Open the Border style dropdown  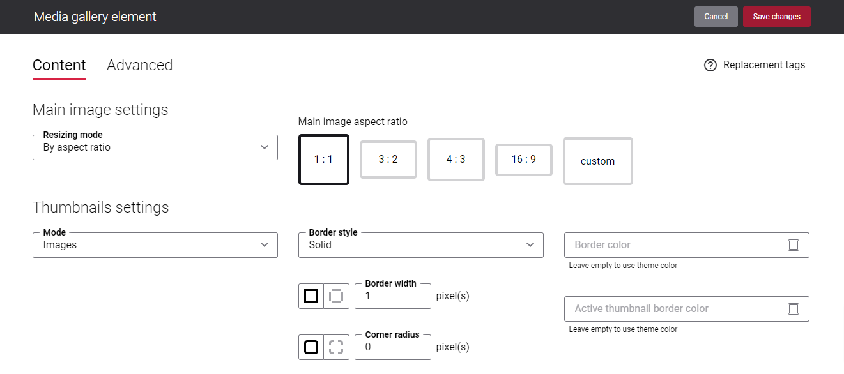pyautogui.click(x=421, y=245)
